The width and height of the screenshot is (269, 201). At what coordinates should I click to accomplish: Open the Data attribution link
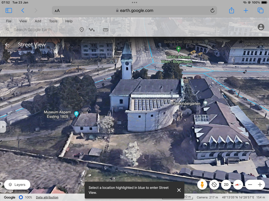coord(47,197)
